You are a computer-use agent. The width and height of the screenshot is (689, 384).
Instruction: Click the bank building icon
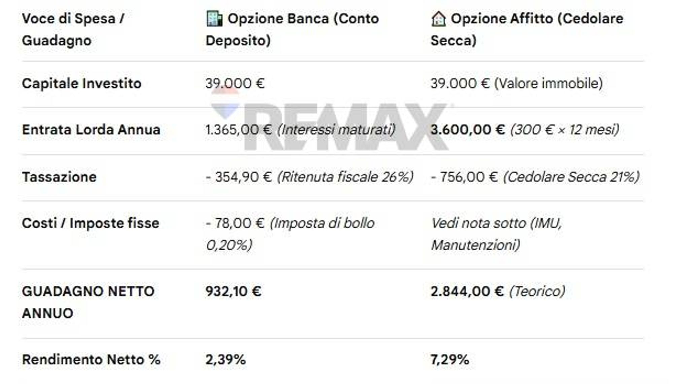tap(214, 18)
